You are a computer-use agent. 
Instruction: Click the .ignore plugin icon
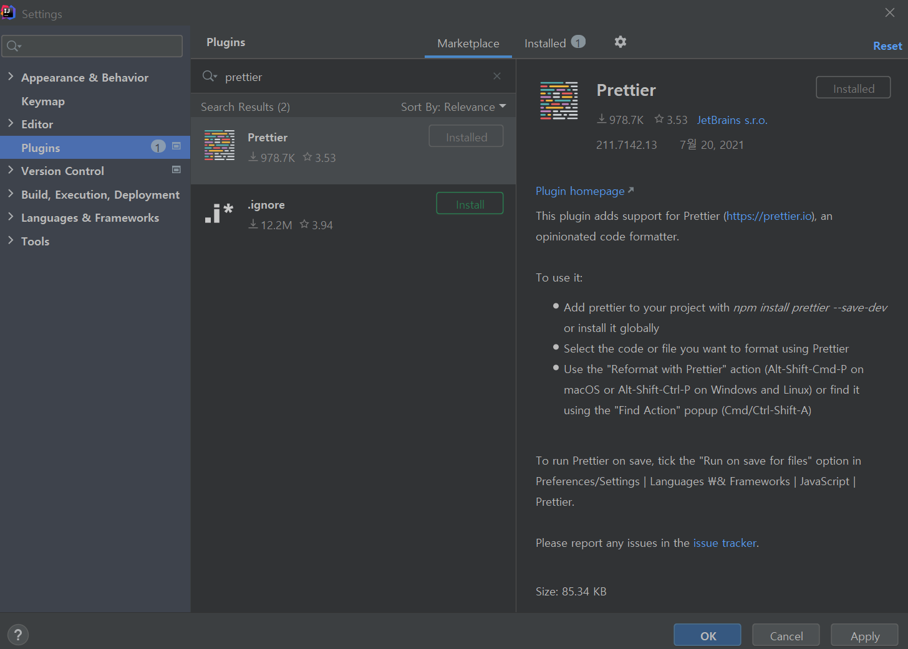pyautogui.click(x=220, y=212)
